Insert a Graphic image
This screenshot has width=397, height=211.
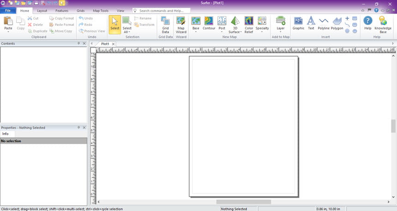298,23
